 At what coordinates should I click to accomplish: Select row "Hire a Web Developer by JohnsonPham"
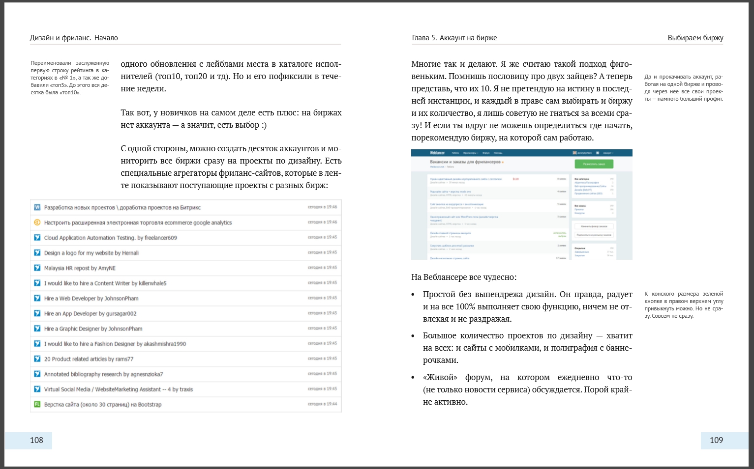[186, 298]
